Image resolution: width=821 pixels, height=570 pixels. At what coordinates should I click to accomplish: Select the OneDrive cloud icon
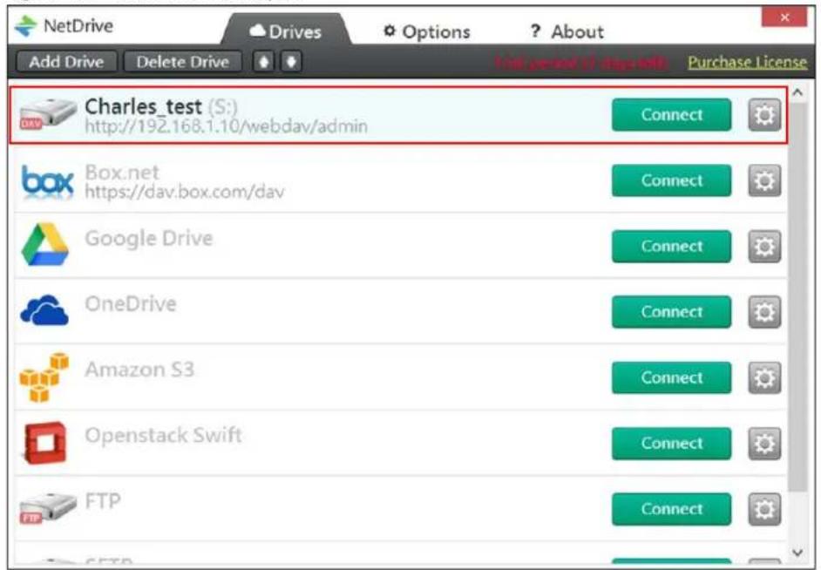point(44,310)
